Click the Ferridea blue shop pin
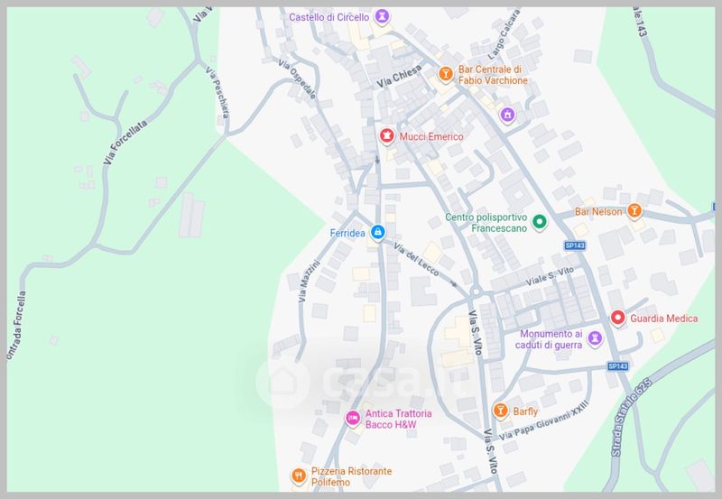Screen dimensions: 722x499 coord(378,232)
